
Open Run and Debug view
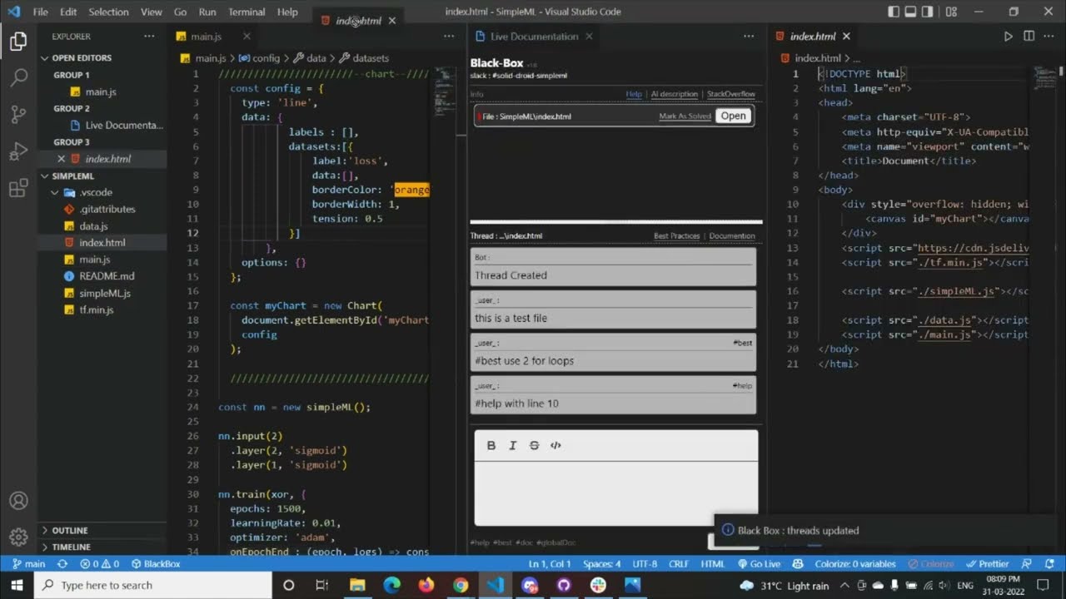(x=18, y=151)
